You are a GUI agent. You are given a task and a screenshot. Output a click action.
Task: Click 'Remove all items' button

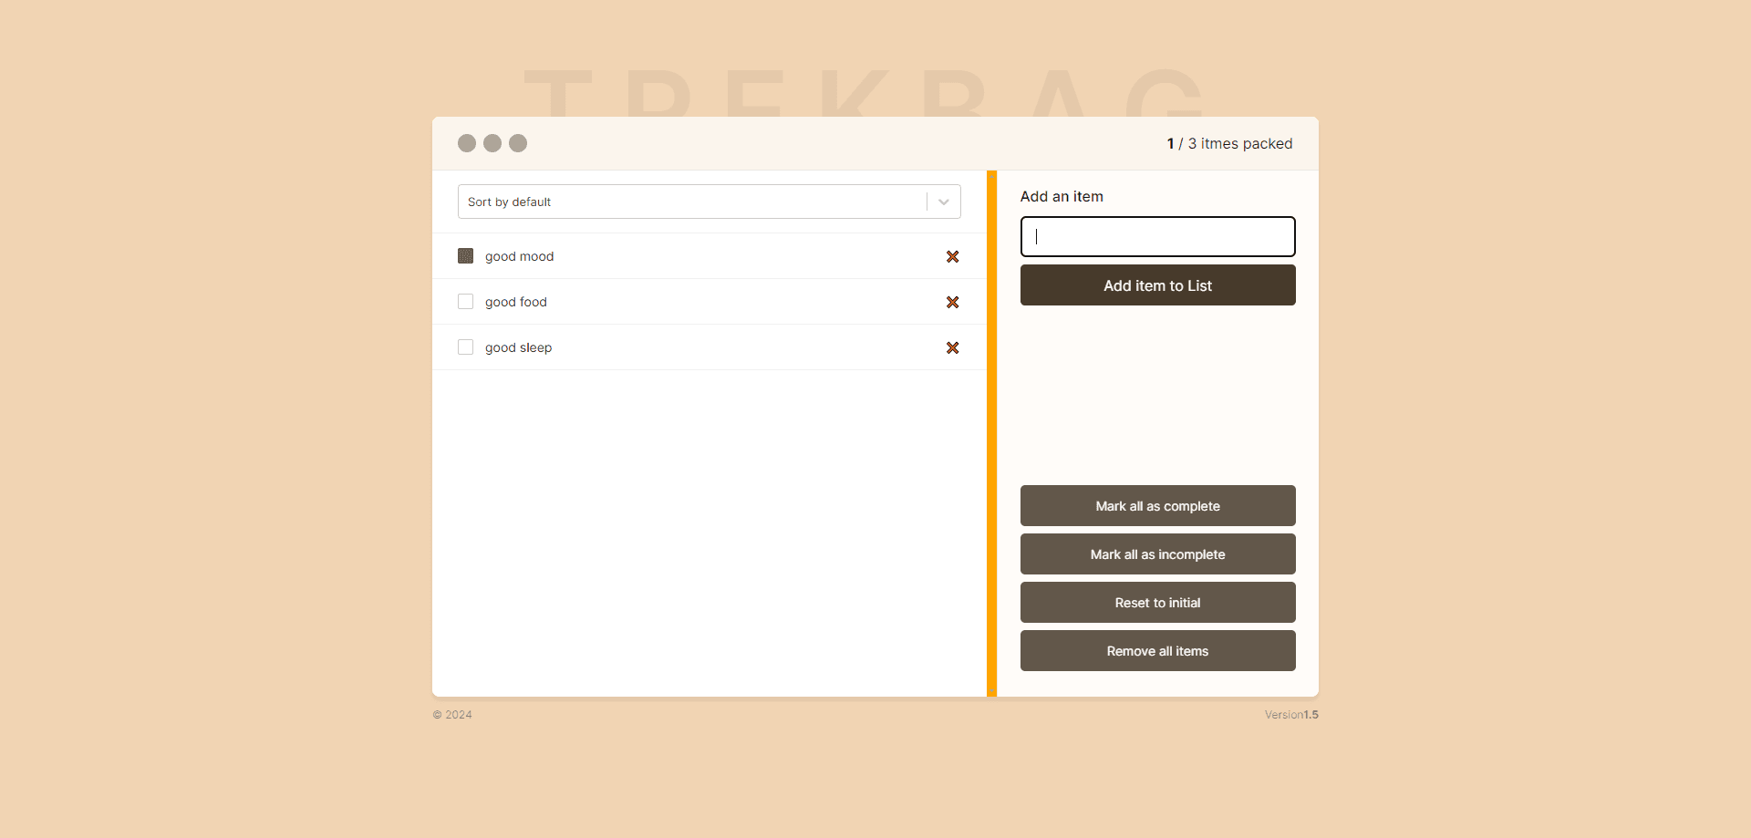pyautogui.click(x=1157, y=651)
